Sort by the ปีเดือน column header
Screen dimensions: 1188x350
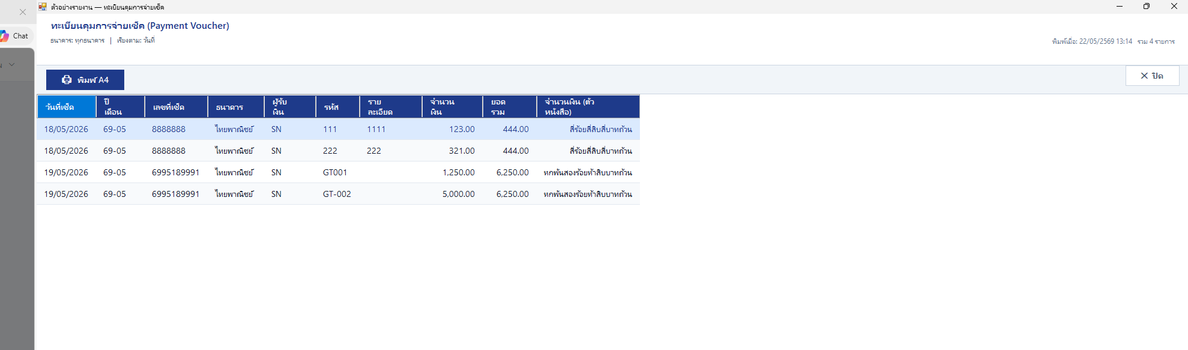(x=120, y=107)
